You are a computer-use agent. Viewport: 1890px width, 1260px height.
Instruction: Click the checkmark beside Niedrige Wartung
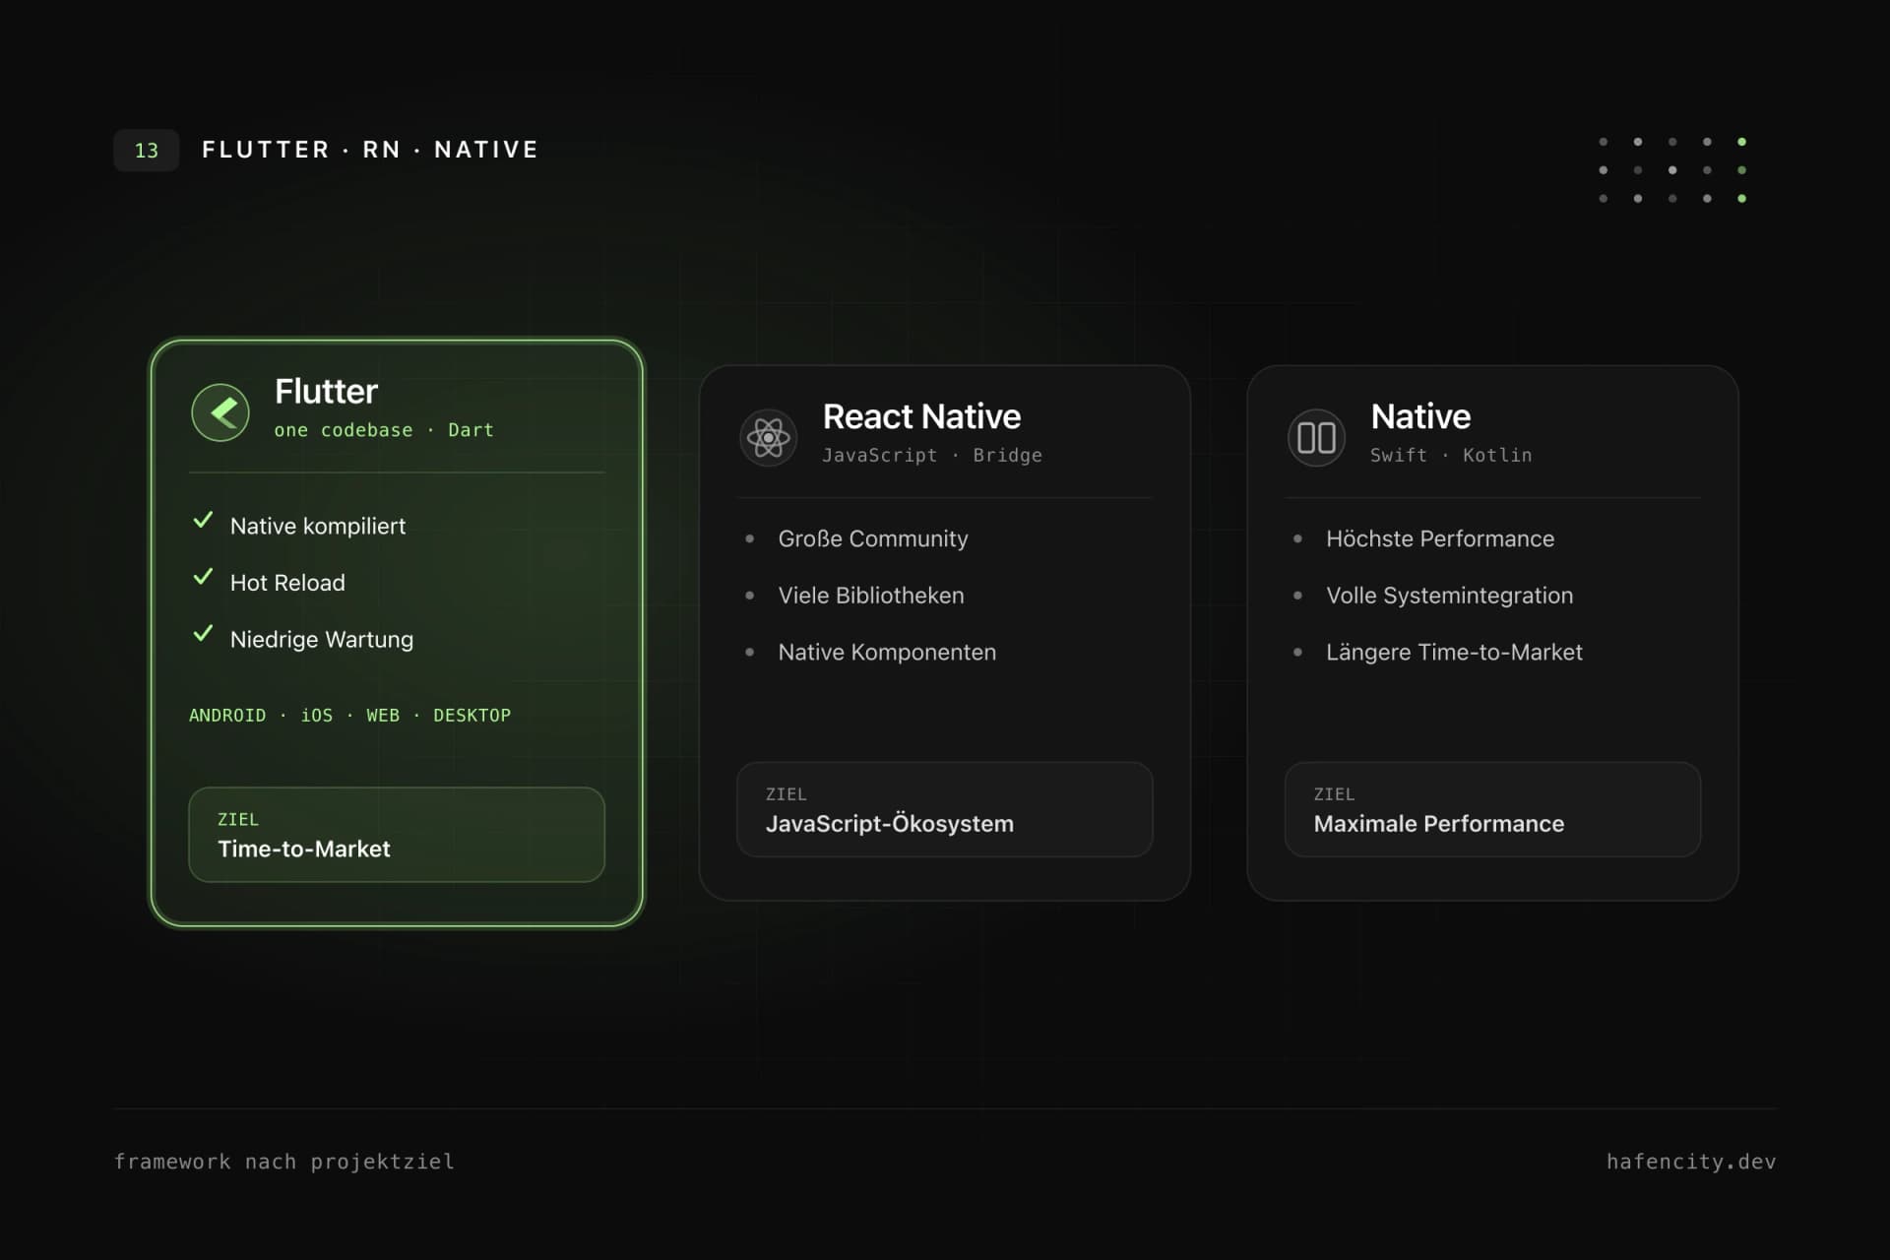(x=203, y=634)
